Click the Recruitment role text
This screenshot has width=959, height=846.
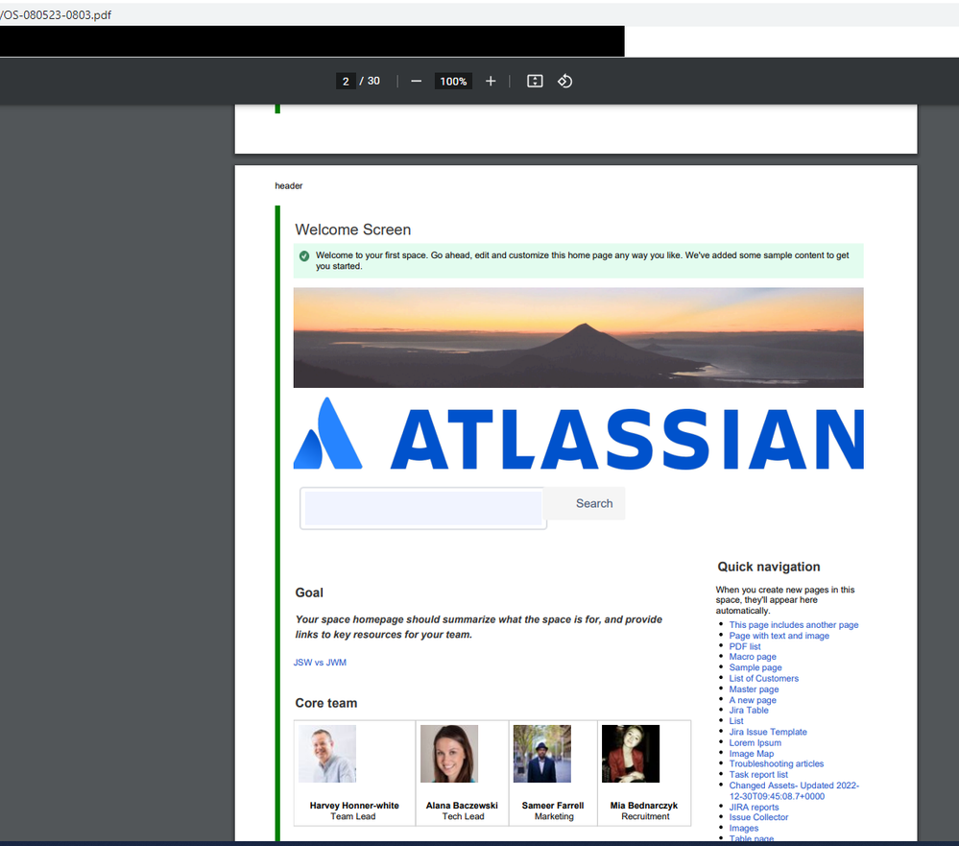pos(645,816)
